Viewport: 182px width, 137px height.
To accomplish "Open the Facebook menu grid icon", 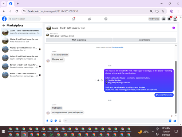I will pyautogui.click(x=163, y=19).
